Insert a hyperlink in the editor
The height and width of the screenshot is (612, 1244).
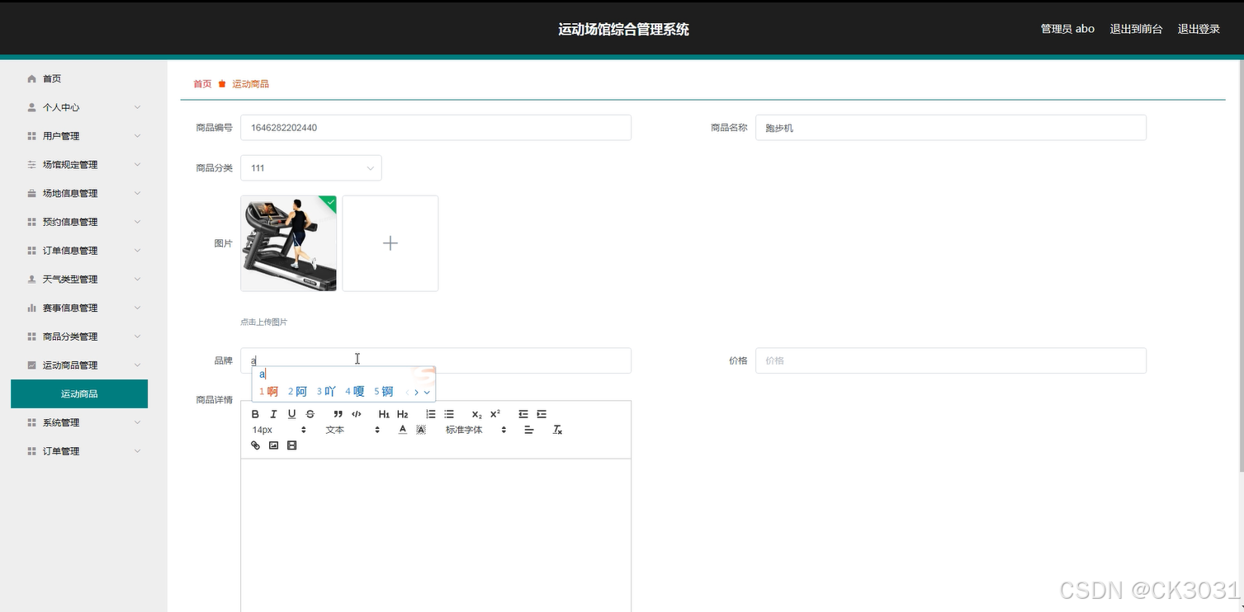click(255, 445)
